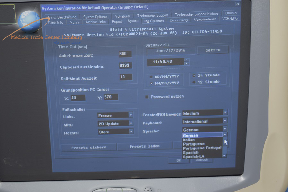Open the Technischer Support tab
Screen dimensions: 288x192
pos(152,15)
